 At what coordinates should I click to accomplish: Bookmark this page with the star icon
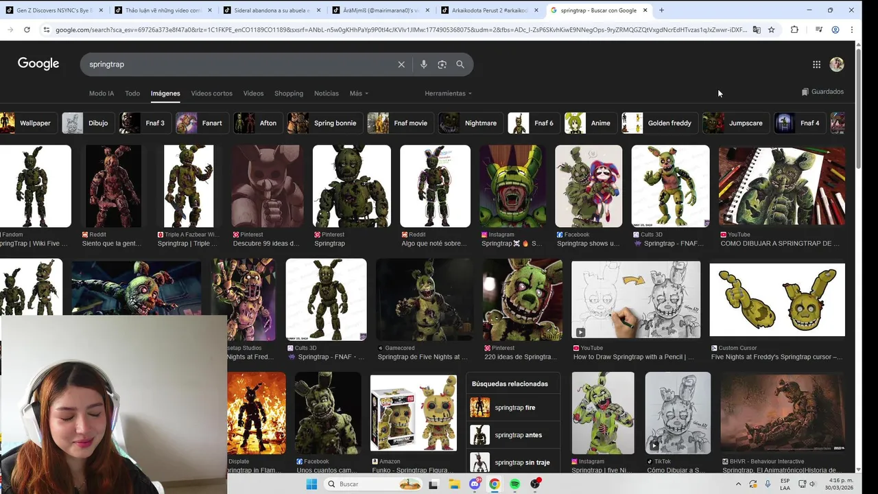point(772,30)
